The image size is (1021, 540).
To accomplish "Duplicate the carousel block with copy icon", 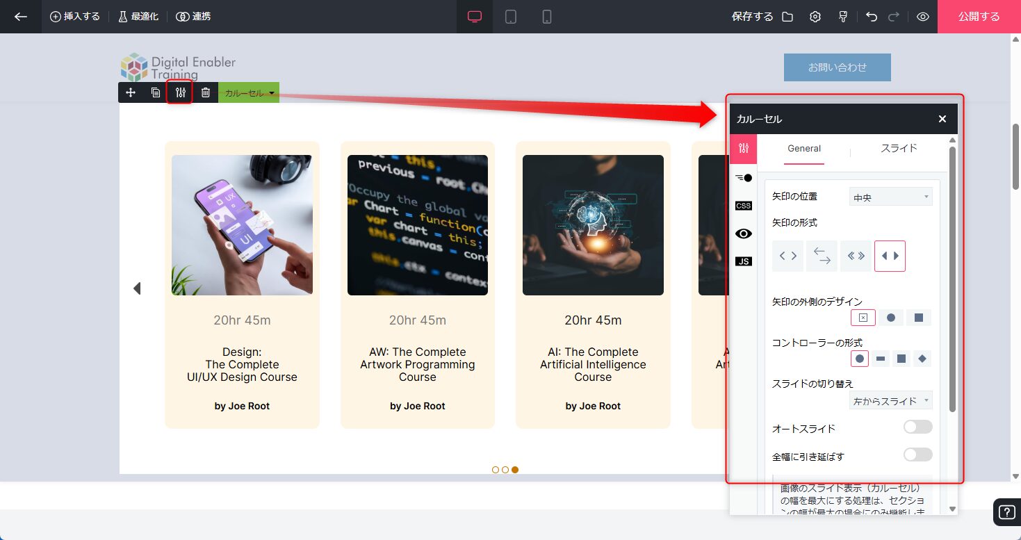I will tap(156, 92).
